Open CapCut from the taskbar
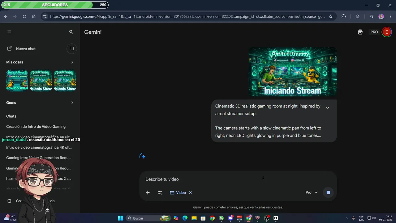The height and width of the screenshot is (223, 396). click(x=276, y=218)
